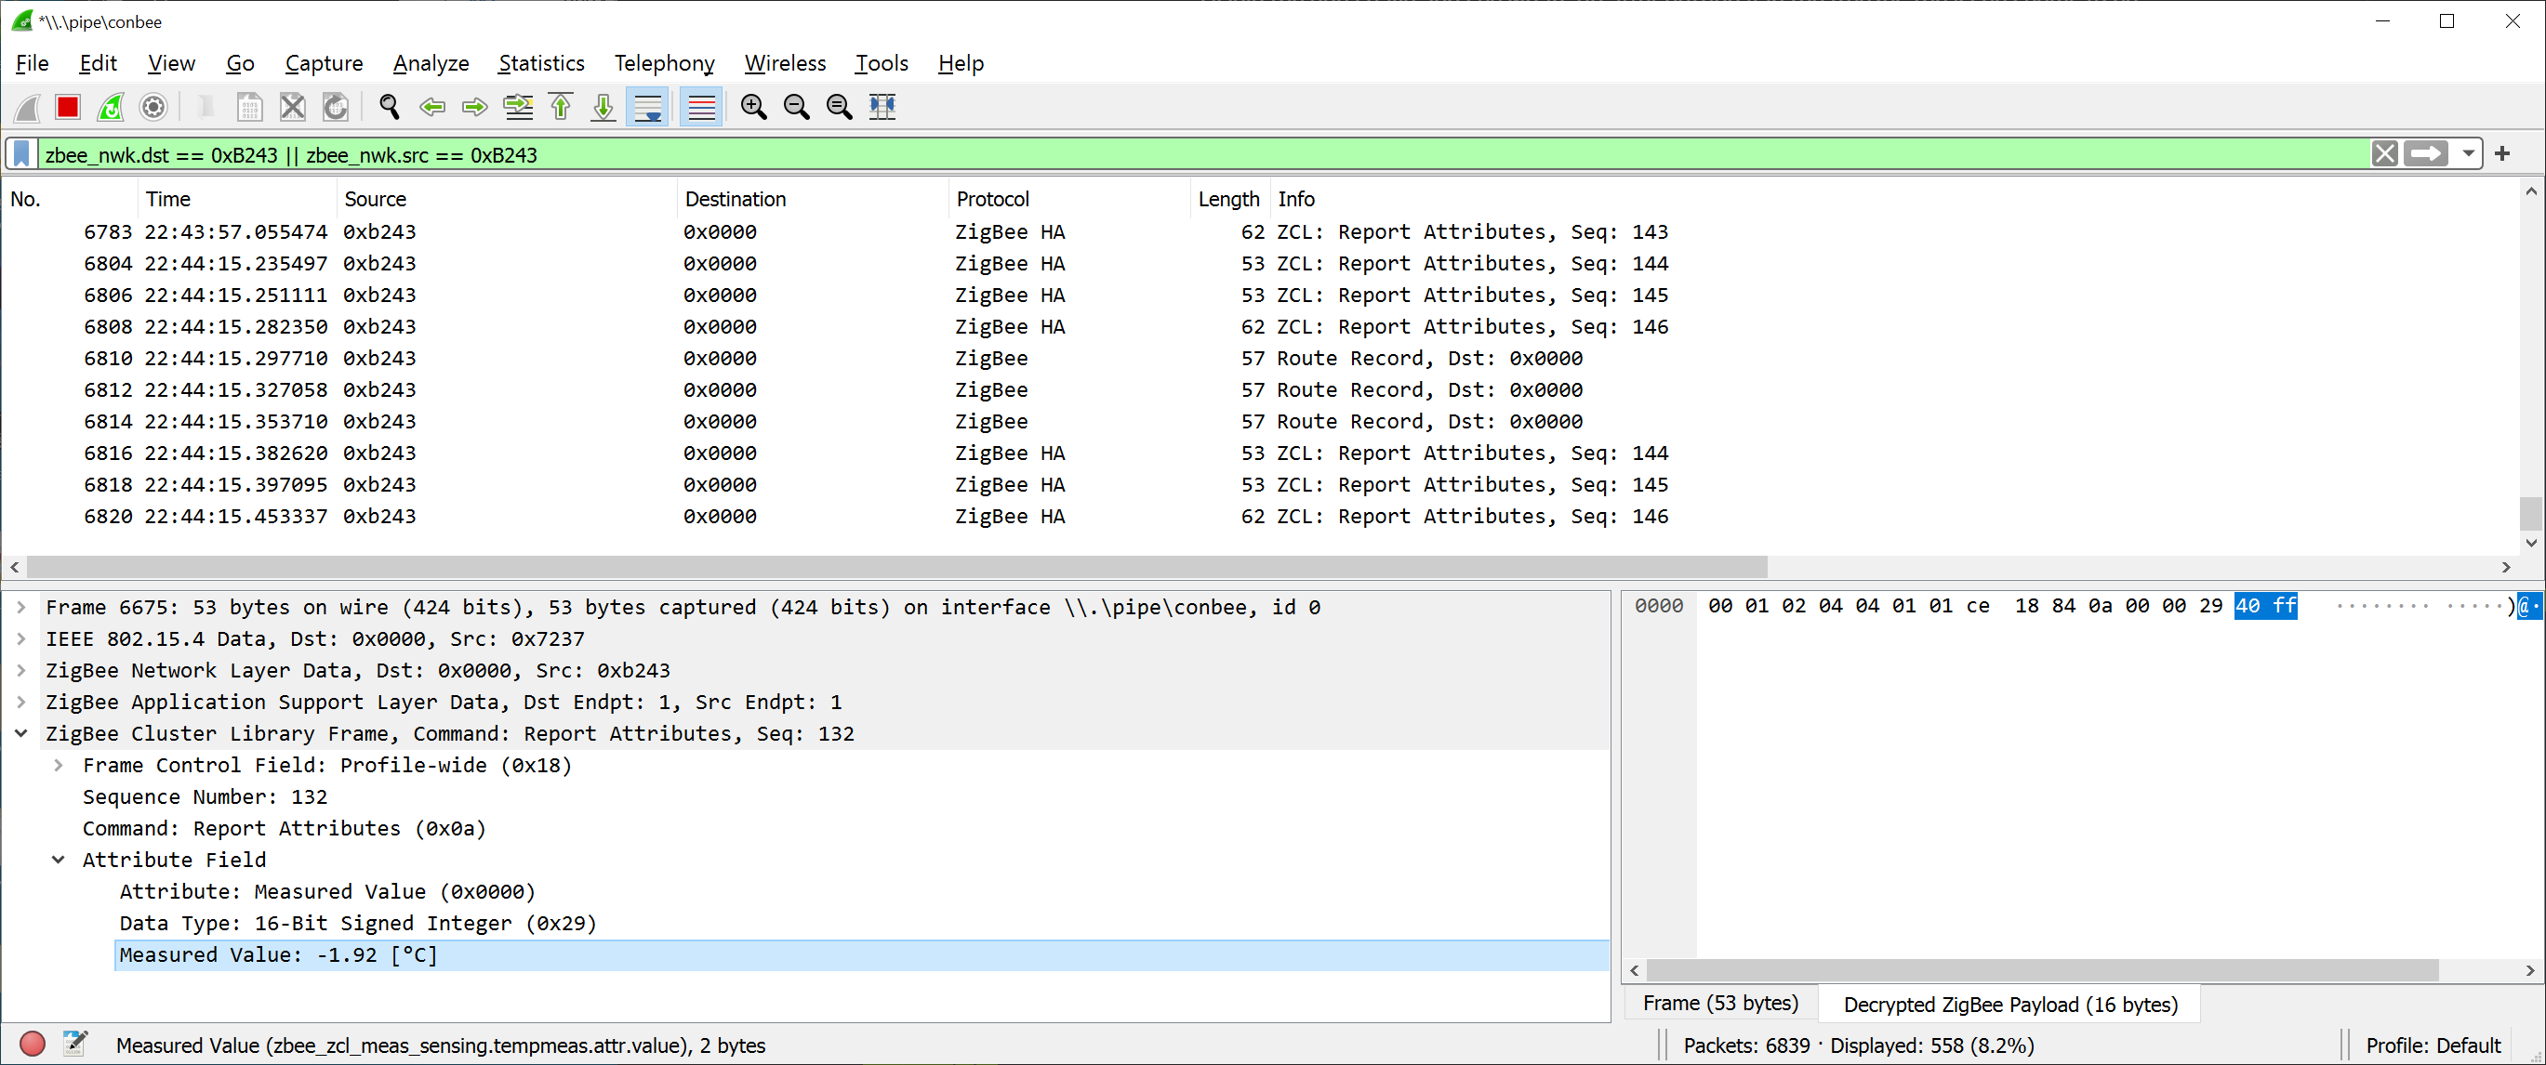Sort packets by Source column
This screenshot has height=1065, width=2546.
pyautogui.click(x=507, y=199)
